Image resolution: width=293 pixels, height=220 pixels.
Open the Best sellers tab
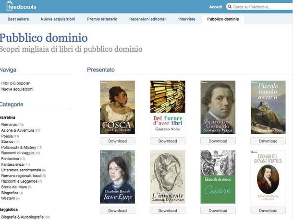tap(18, 19)
